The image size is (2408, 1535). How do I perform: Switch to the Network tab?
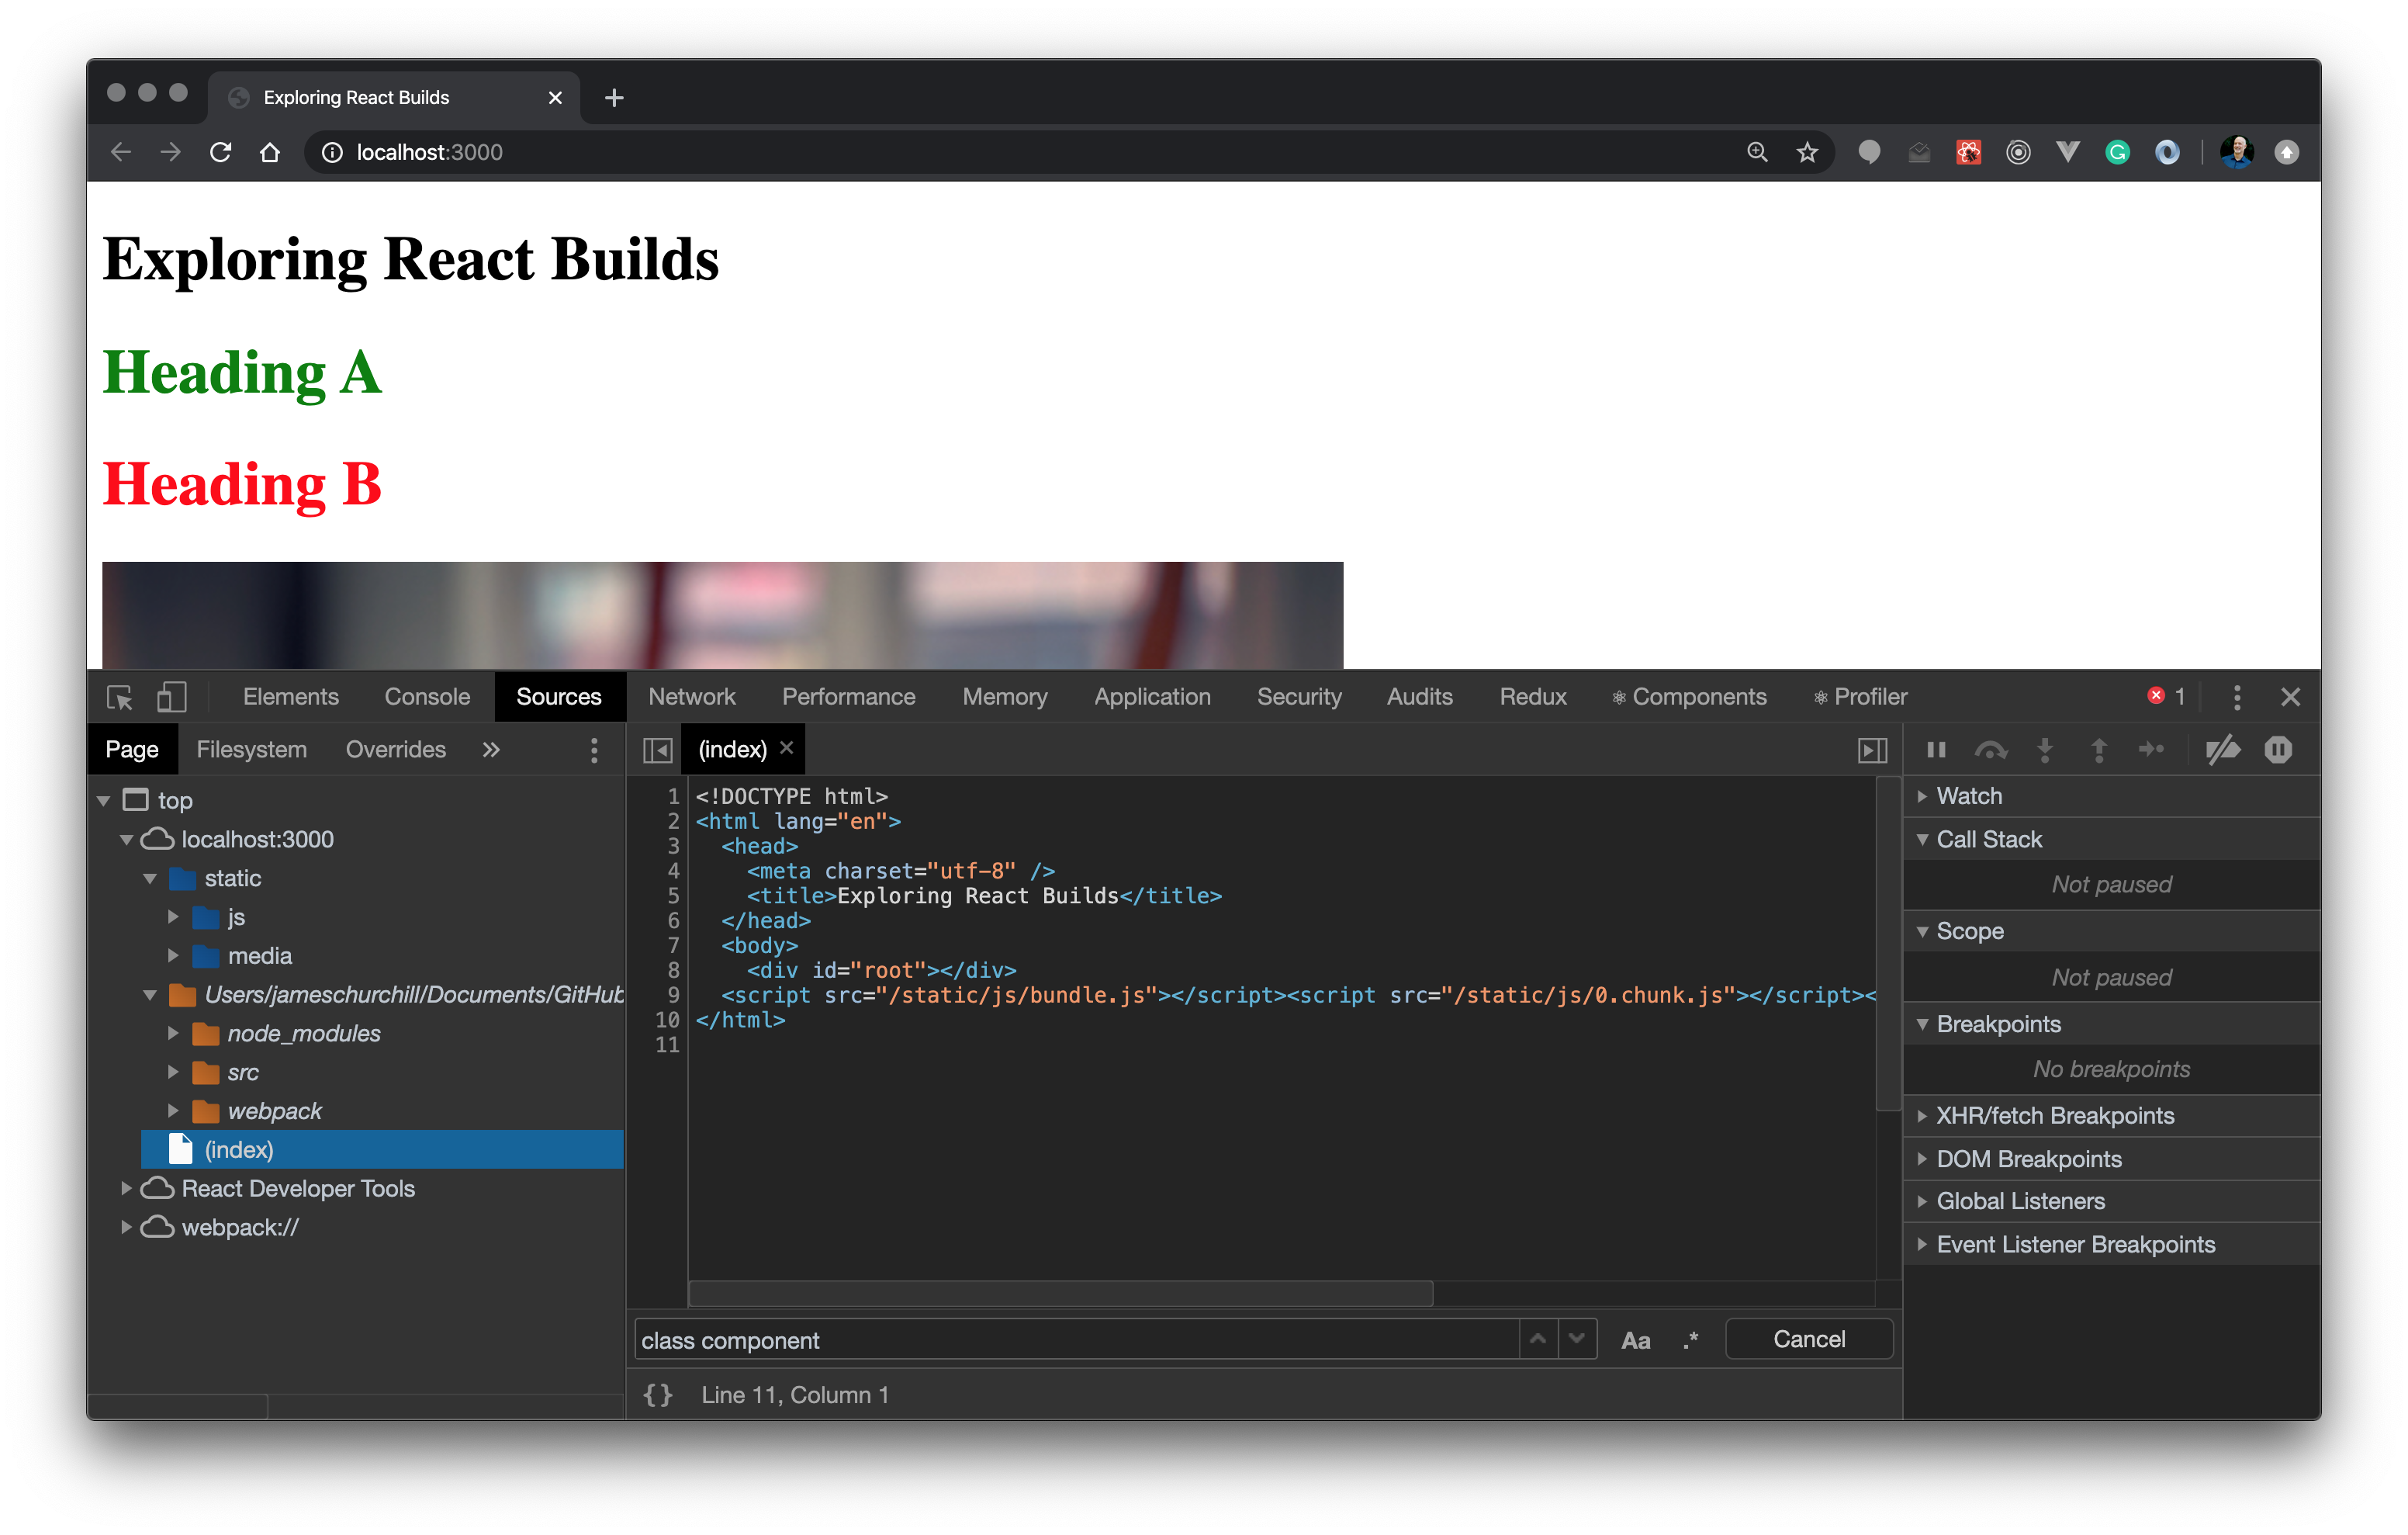691,698
